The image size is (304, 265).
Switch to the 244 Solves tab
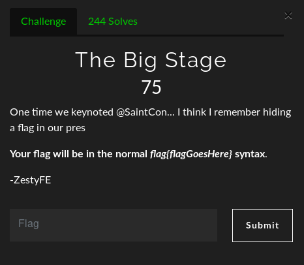113,22
